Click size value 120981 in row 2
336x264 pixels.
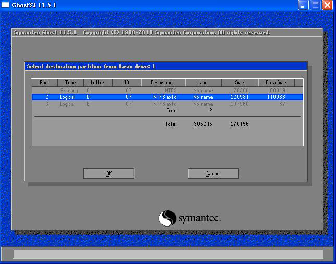pos(240,97)
